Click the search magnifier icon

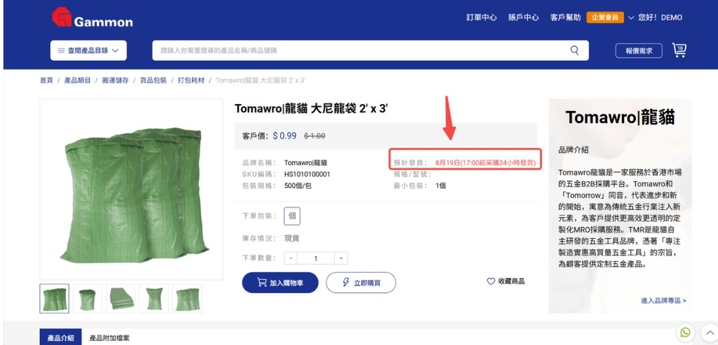[x=575, y=50]
